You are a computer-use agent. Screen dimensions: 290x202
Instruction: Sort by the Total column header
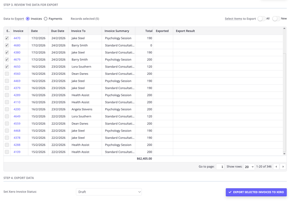click(x=148, y=31)
